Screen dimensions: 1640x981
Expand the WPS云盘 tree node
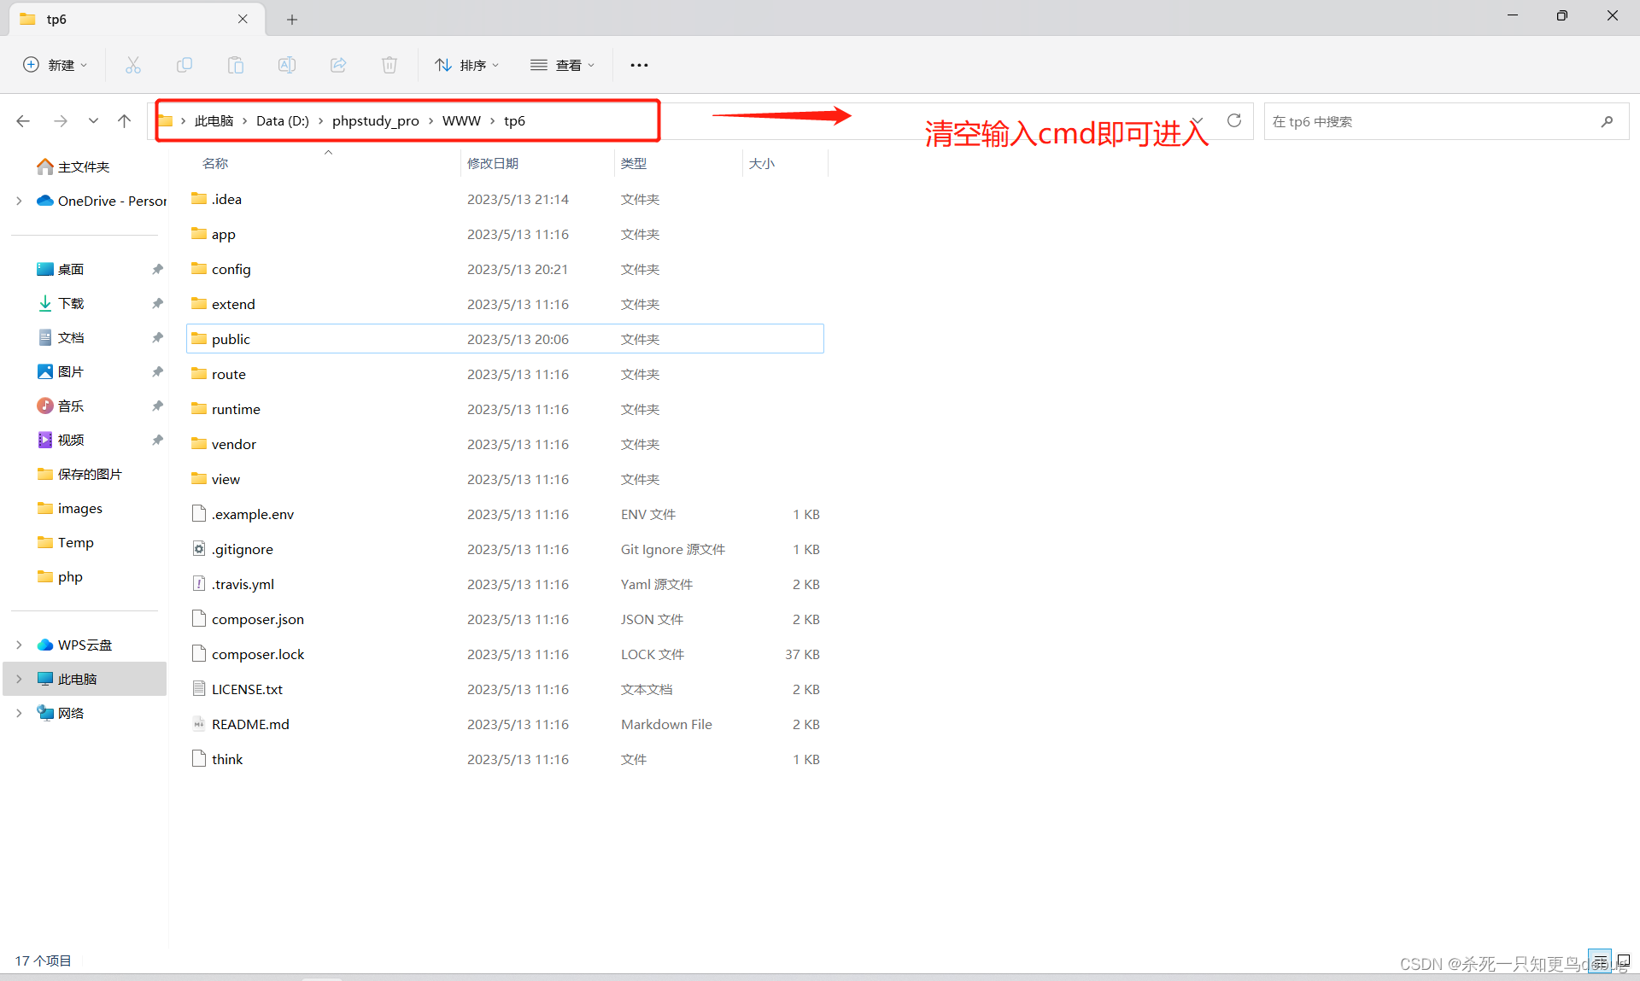point(19,645)
